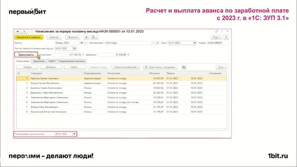This screenshot has width=297, height=167.
Task: Show details via question mark beside Начислено
Action: [x=83, y=55]
